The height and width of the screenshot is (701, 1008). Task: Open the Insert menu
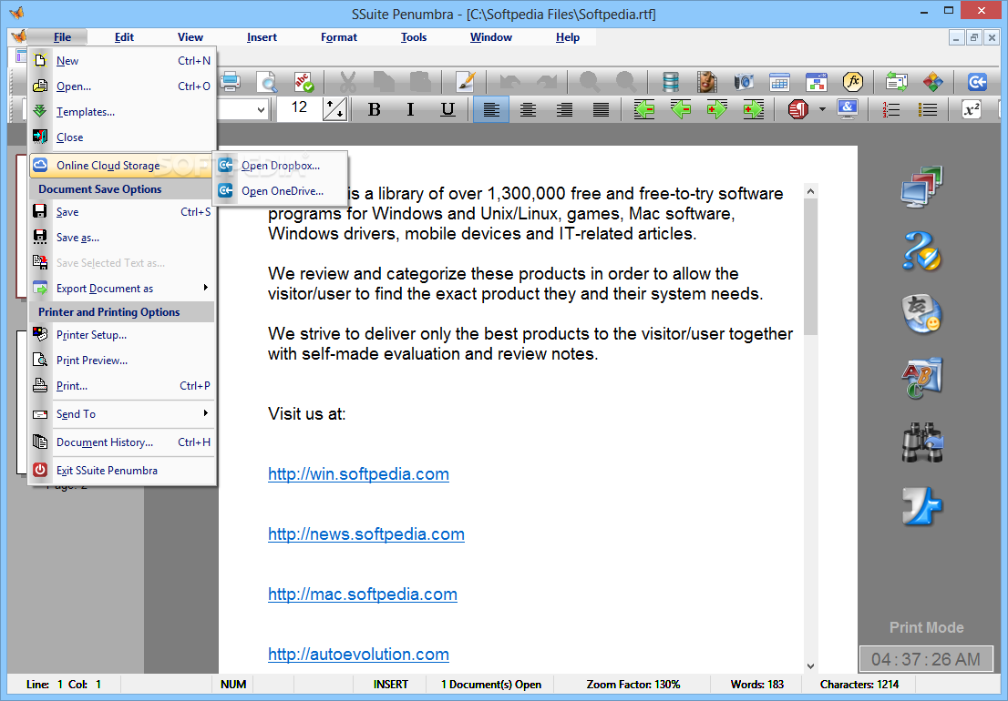pyautogui.click(x=262, y=37)
